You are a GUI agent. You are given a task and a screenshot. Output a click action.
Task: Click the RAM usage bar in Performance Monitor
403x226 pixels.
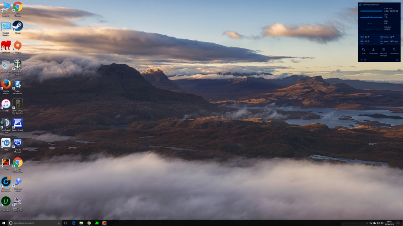click(371, 11)
